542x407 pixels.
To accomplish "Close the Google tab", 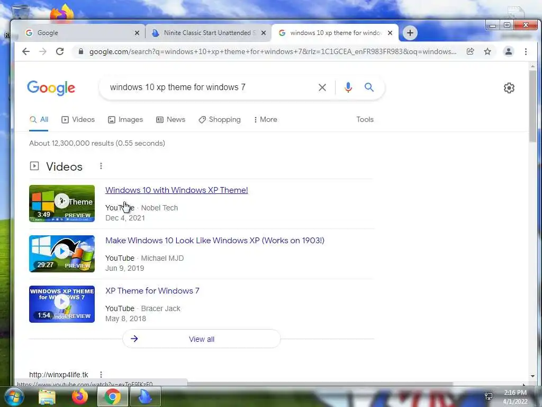I will coord(137,33).
